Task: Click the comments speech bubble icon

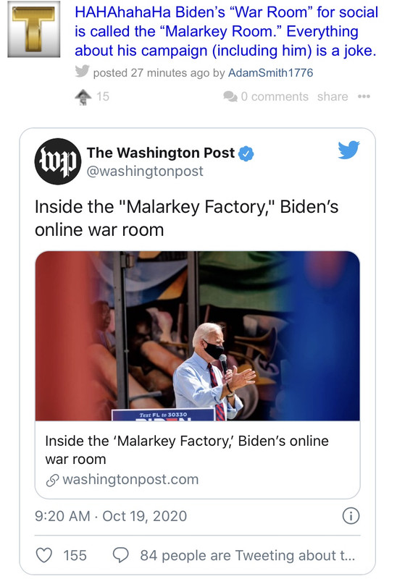Action: click(x=230, y=96)
